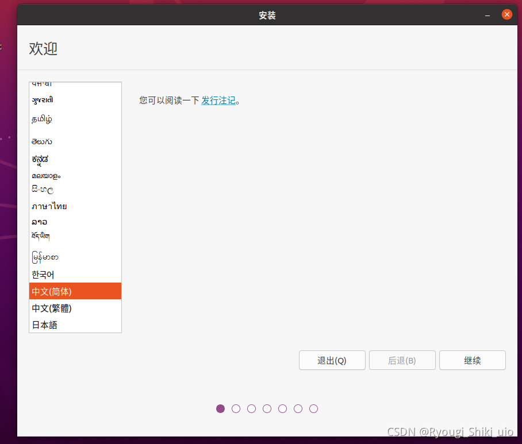This screenshot has height=444, width=522.
Task: Click the 后退(B) back button
Action: (x=402, y=360)
